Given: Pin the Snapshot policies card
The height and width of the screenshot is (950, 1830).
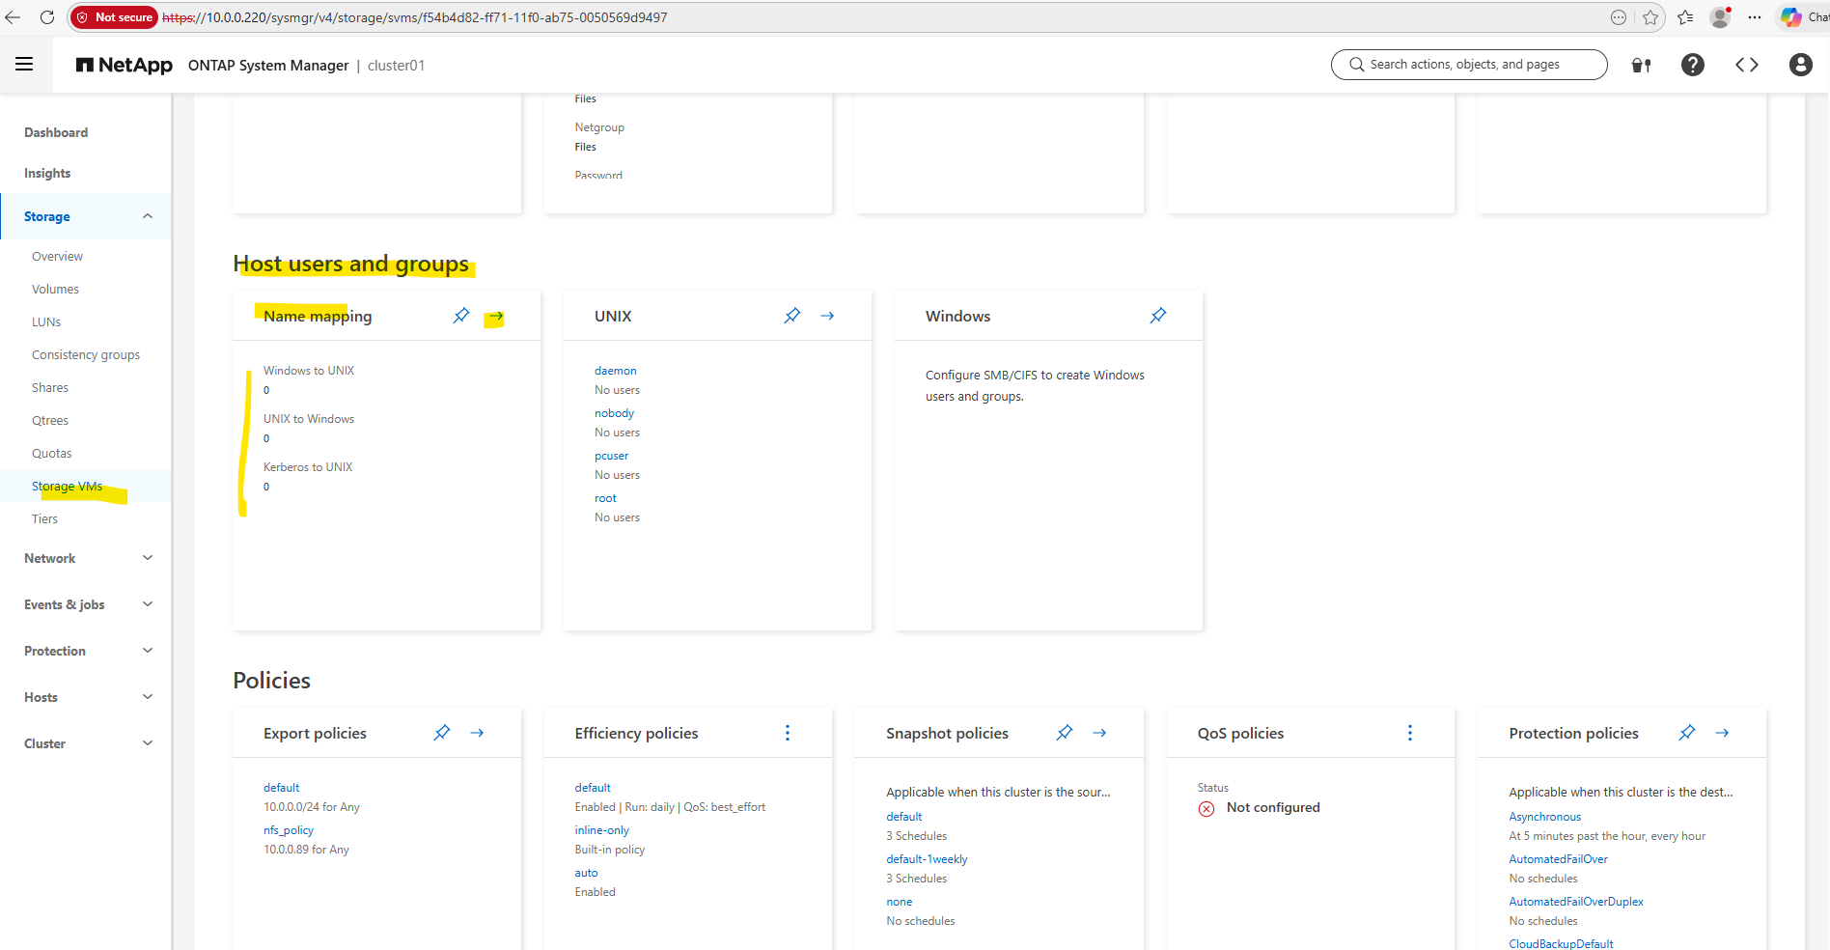Looking at the screenshot, I should 1065,733.
